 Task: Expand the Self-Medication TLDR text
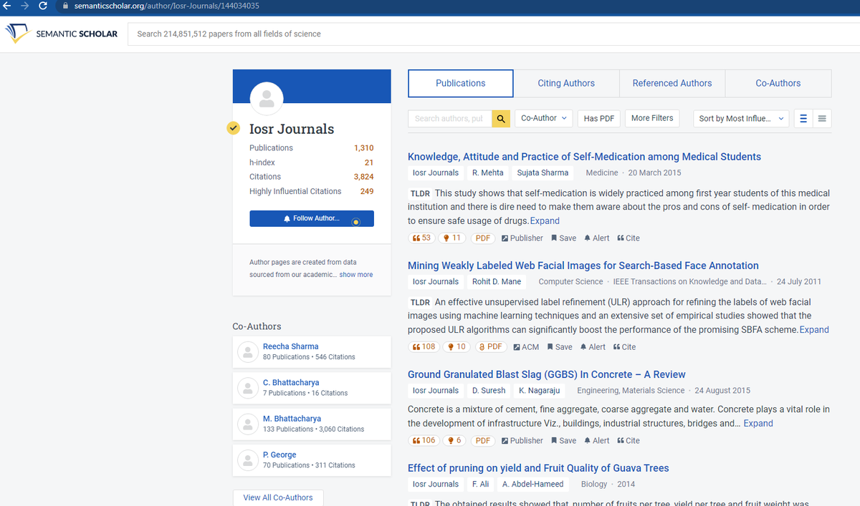[x=545, y=220]
